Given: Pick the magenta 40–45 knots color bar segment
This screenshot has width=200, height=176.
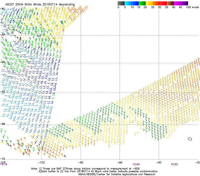Looking at the screenshot, I should click(177, 3).
